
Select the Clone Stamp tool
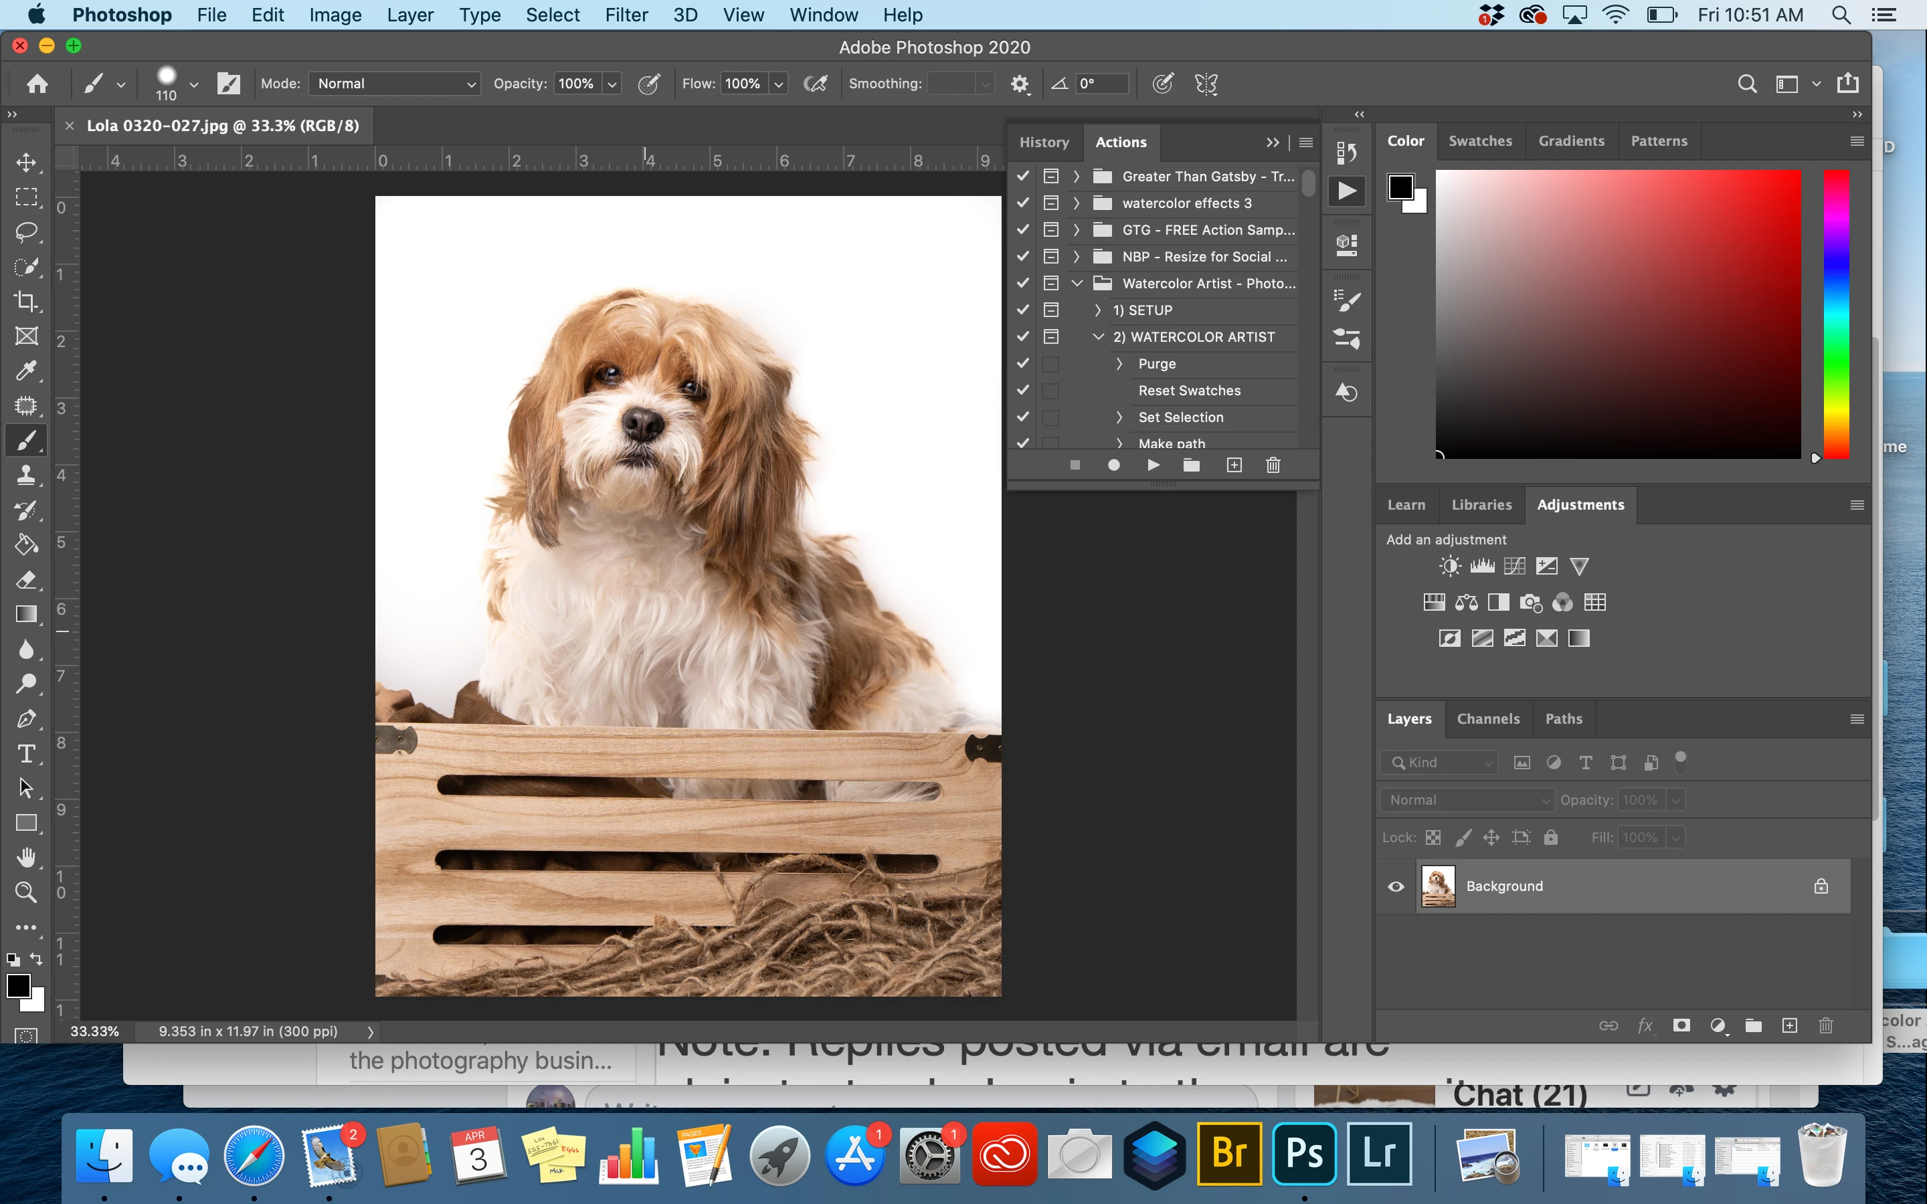[x=26, y=476]
